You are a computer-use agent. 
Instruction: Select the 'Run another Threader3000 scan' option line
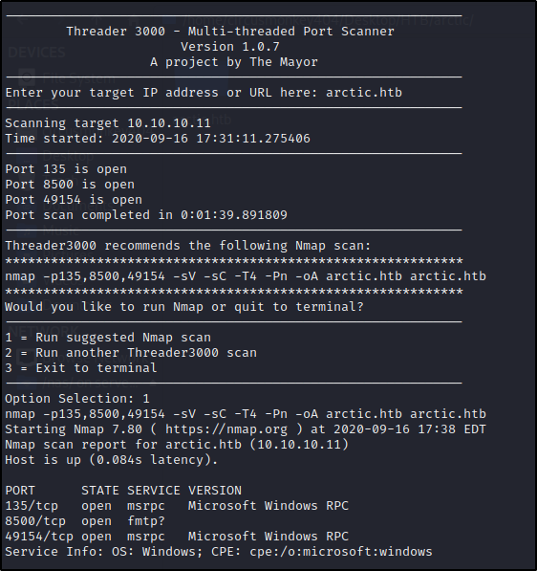click(x=131, y=353)
